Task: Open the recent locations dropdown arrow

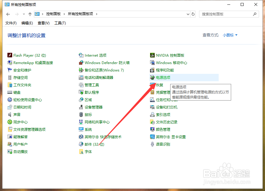Action: pyautogui.click(x=24, y=14)
